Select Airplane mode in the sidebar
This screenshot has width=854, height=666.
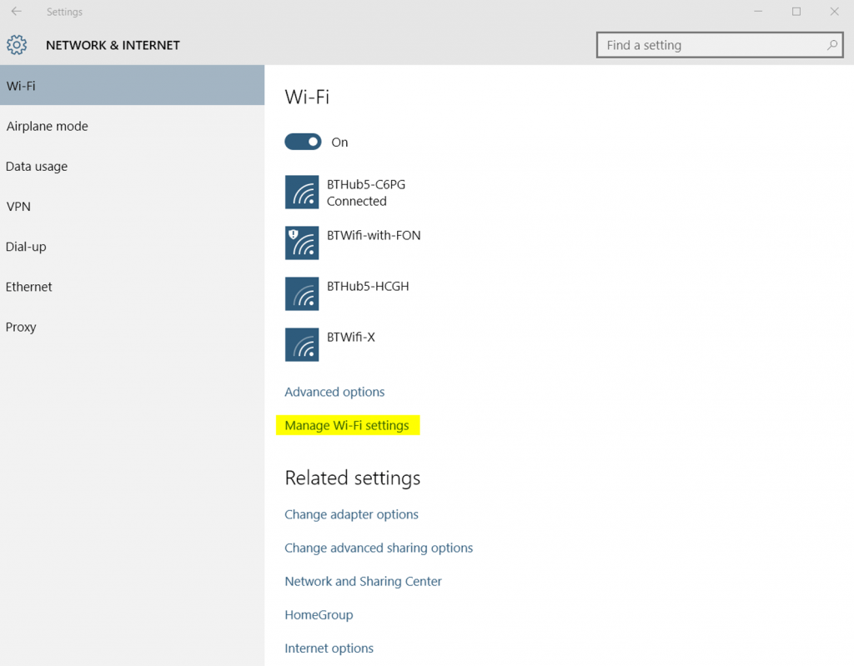pos(47,126)
